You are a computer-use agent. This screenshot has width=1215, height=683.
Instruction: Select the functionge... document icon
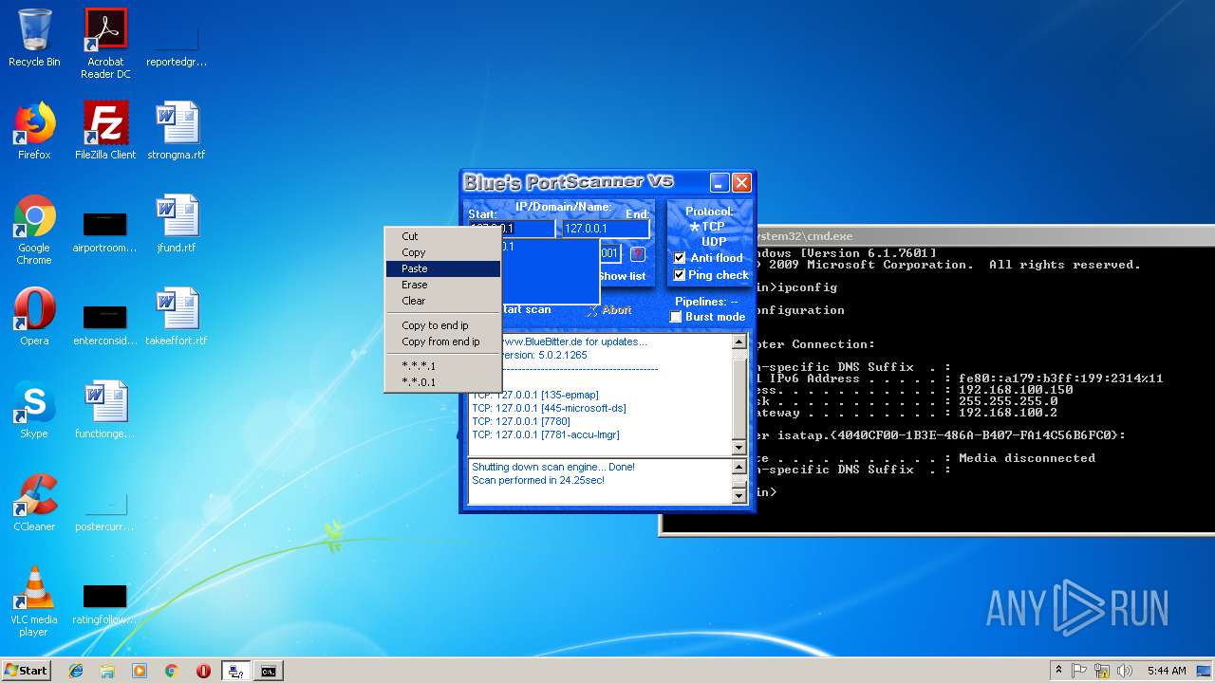pyautogui.click(x=105, y=410)
